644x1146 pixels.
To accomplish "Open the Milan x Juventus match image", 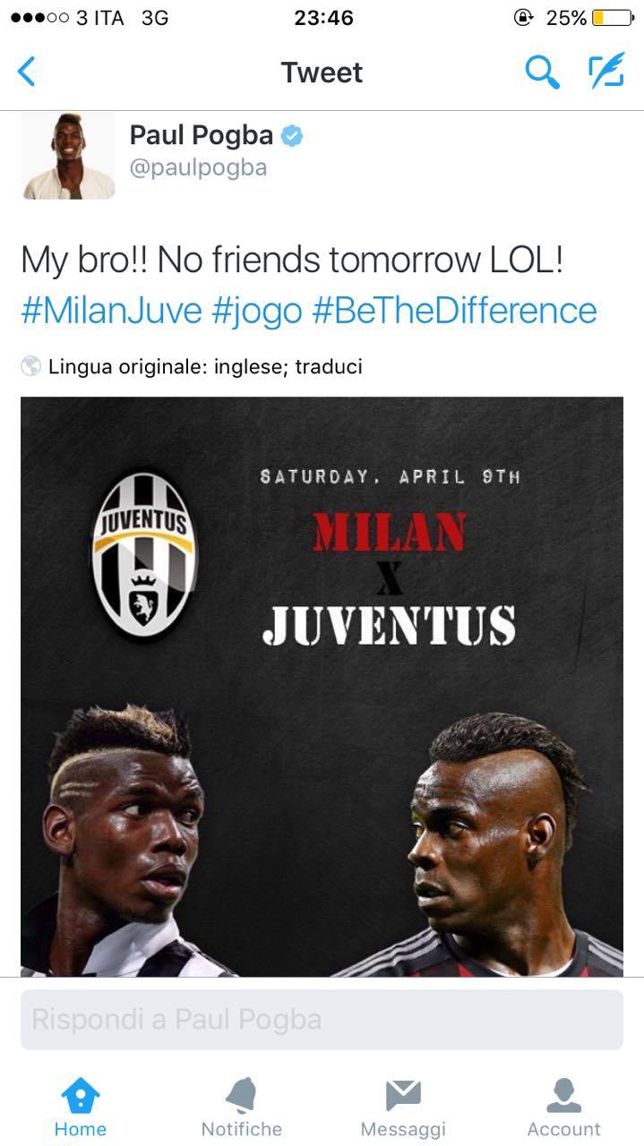I will 322,687.
